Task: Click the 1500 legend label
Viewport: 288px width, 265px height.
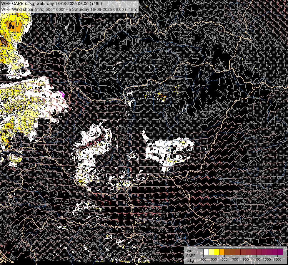Action: tap(277, 259)
